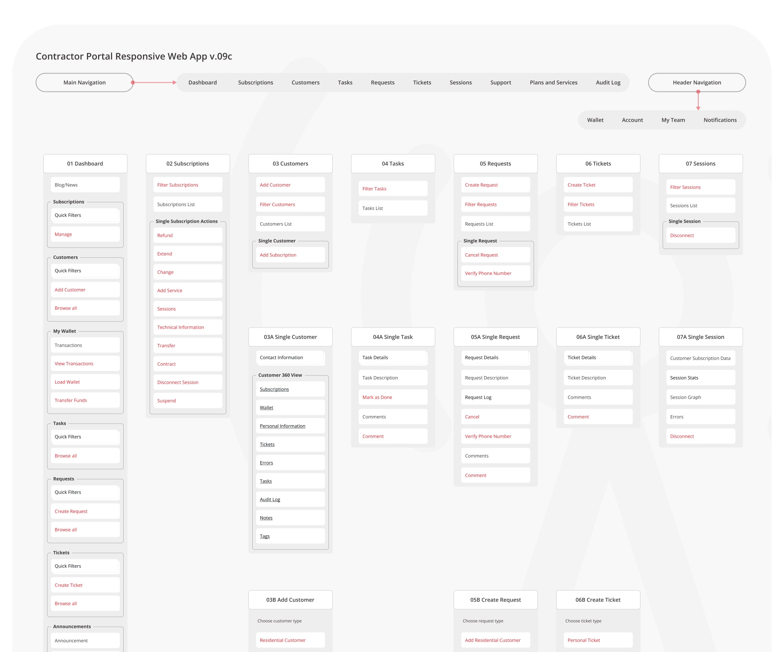Select Plans and Services navigation item

(553, 83)
